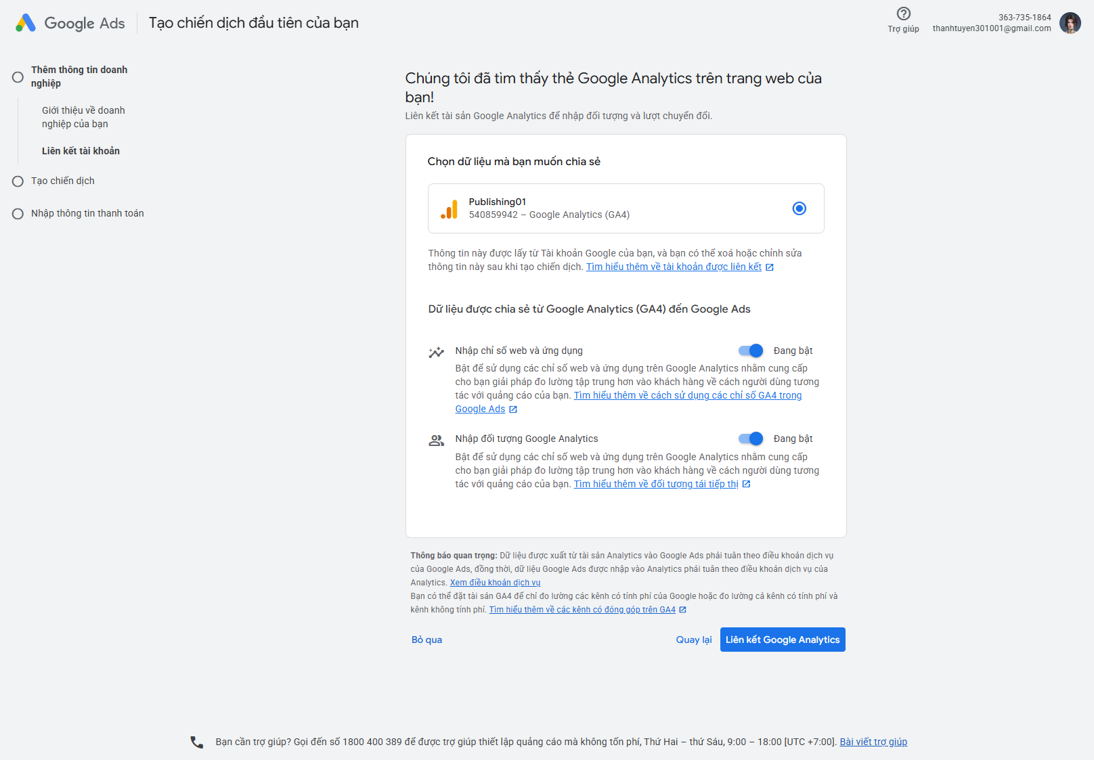
Task: Click 'Đang bật' status beside web metrics toggle
Action: [793, 351]
